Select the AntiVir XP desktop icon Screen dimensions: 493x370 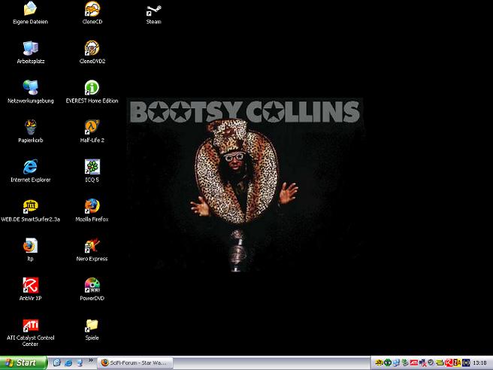31,286
